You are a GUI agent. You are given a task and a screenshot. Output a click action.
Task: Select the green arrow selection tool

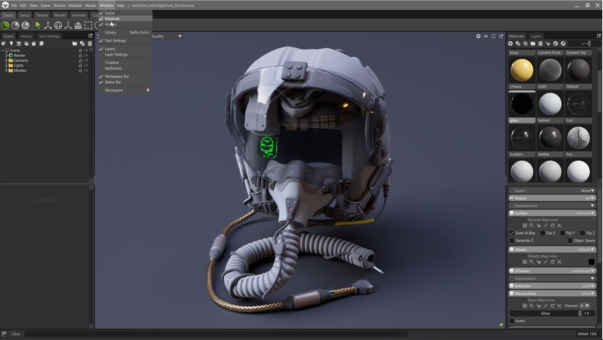point(38,25)
